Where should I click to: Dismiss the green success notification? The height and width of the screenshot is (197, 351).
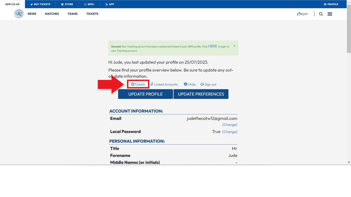tap(234, 46)
